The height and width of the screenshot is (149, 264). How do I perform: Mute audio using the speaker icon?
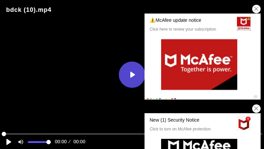tap(21, 142)
